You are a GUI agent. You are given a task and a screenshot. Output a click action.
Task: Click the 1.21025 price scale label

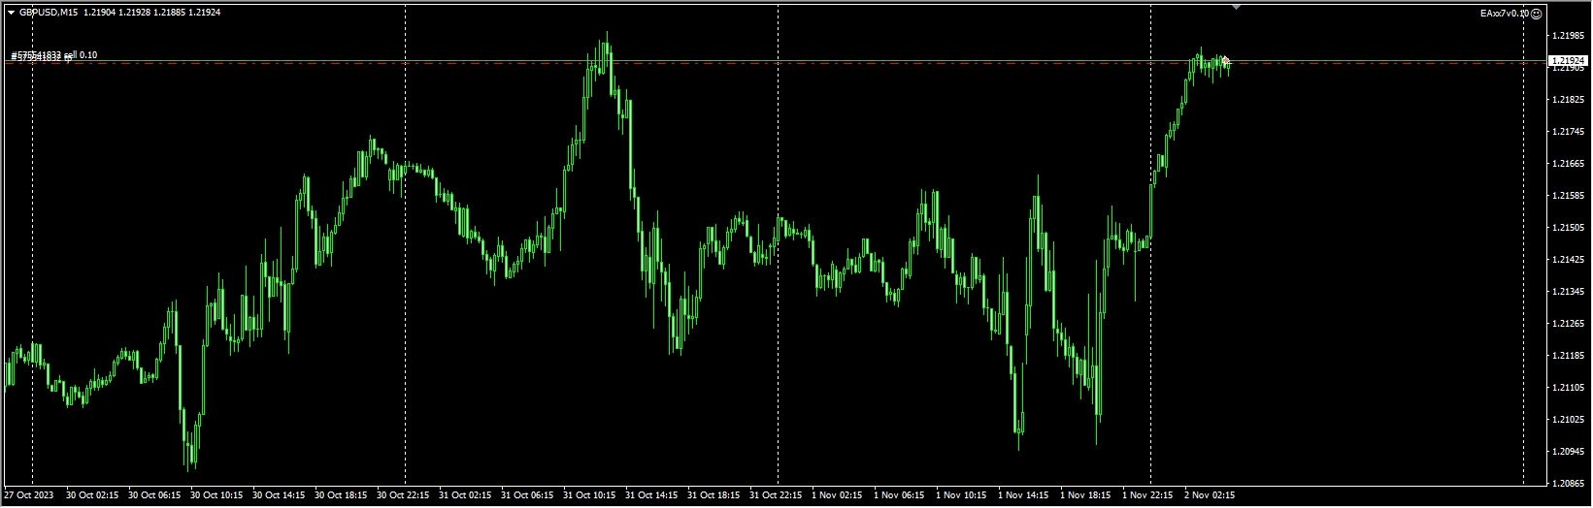coord(1567,420)
